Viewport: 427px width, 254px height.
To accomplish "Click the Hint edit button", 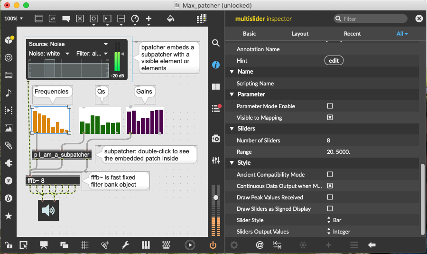I will (x=334, y=61).
